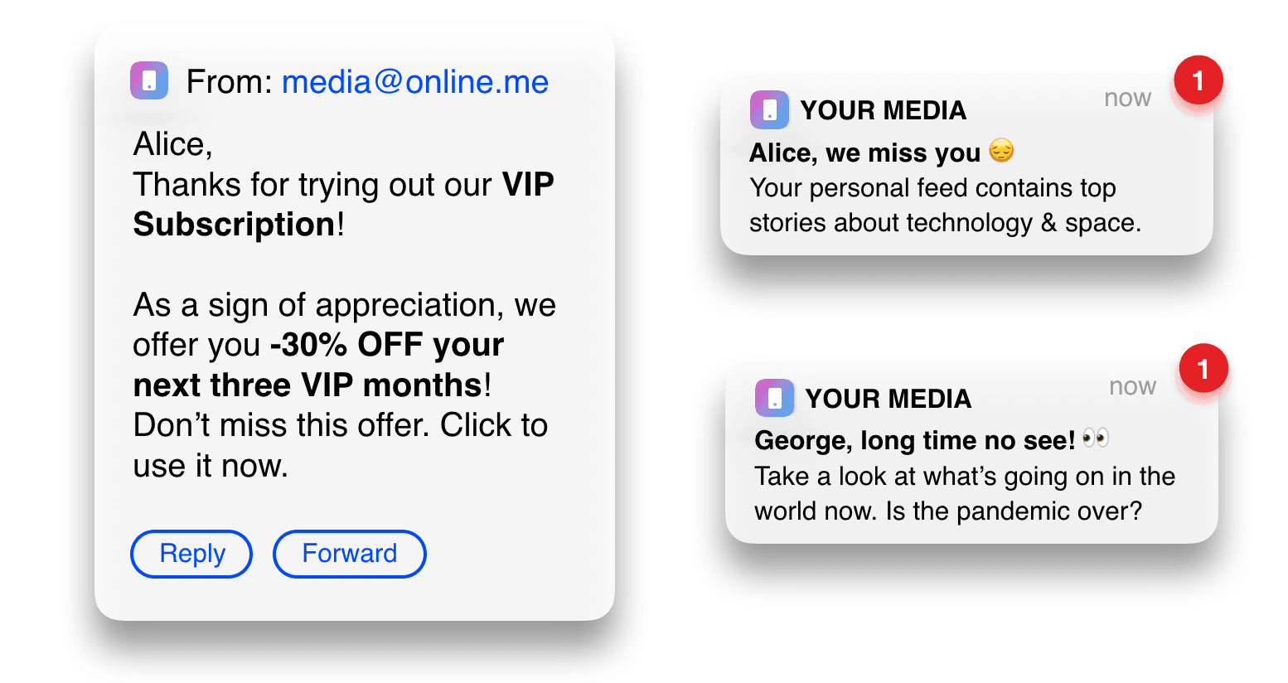Viewport: 1288px width, 683px height.
Task: Click the red badge on George's notification
Action: coord(1203,369)
